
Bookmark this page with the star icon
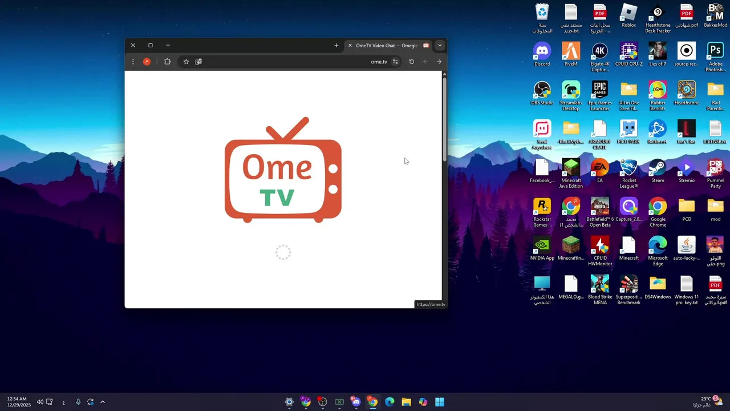186,62
